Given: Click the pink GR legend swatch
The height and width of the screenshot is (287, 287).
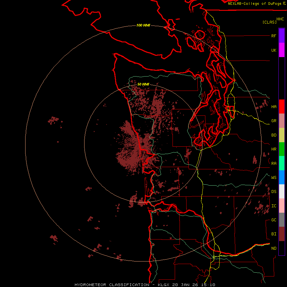Looking at the screenshot, I should coord(282,121).
